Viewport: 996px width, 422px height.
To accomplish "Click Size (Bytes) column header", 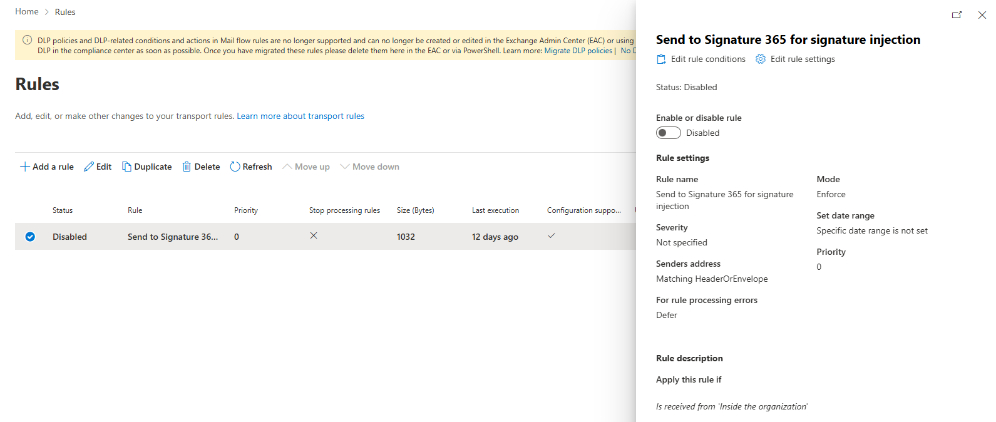I will tap(416, 210).
